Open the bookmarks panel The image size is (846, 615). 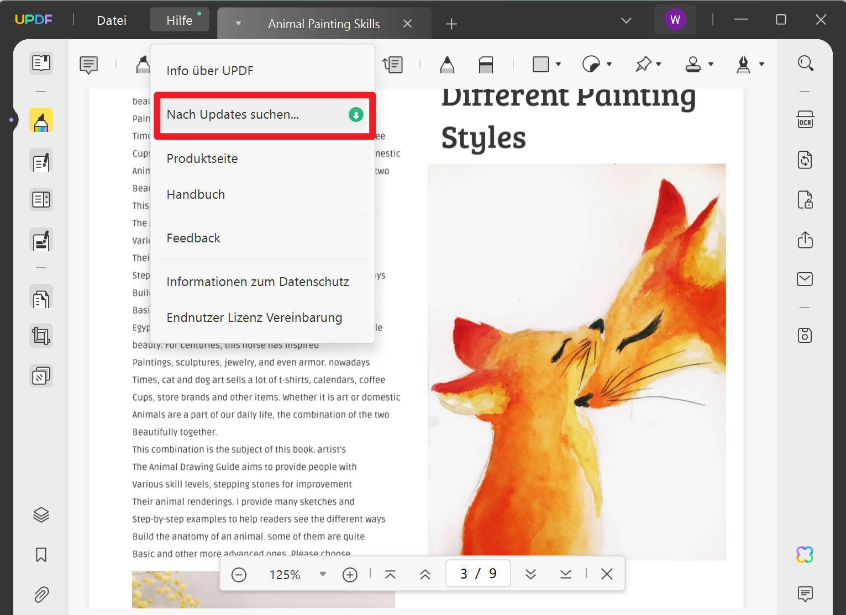tap(41, 555)
